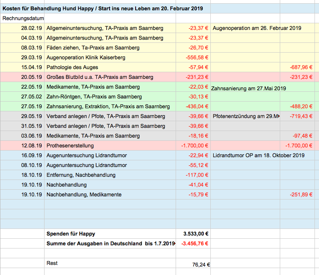Screen dimensions: 319x275
Task: Select note 'Augenoperation am 26. Februar 2019'
Action: [x=257, y=28]
